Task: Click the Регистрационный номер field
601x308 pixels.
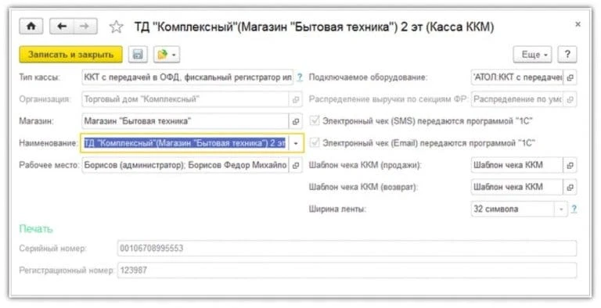Action: point(347,270)
